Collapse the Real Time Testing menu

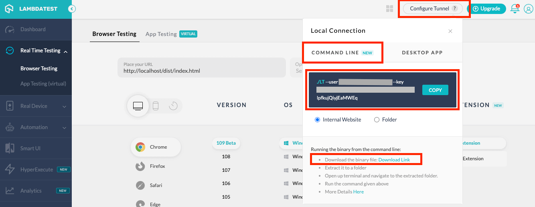coord(65,51)
